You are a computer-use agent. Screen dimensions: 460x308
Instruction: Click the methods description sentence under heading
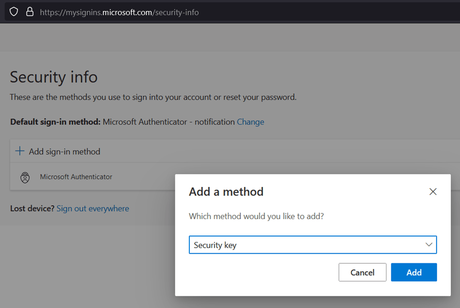[153, 97]
